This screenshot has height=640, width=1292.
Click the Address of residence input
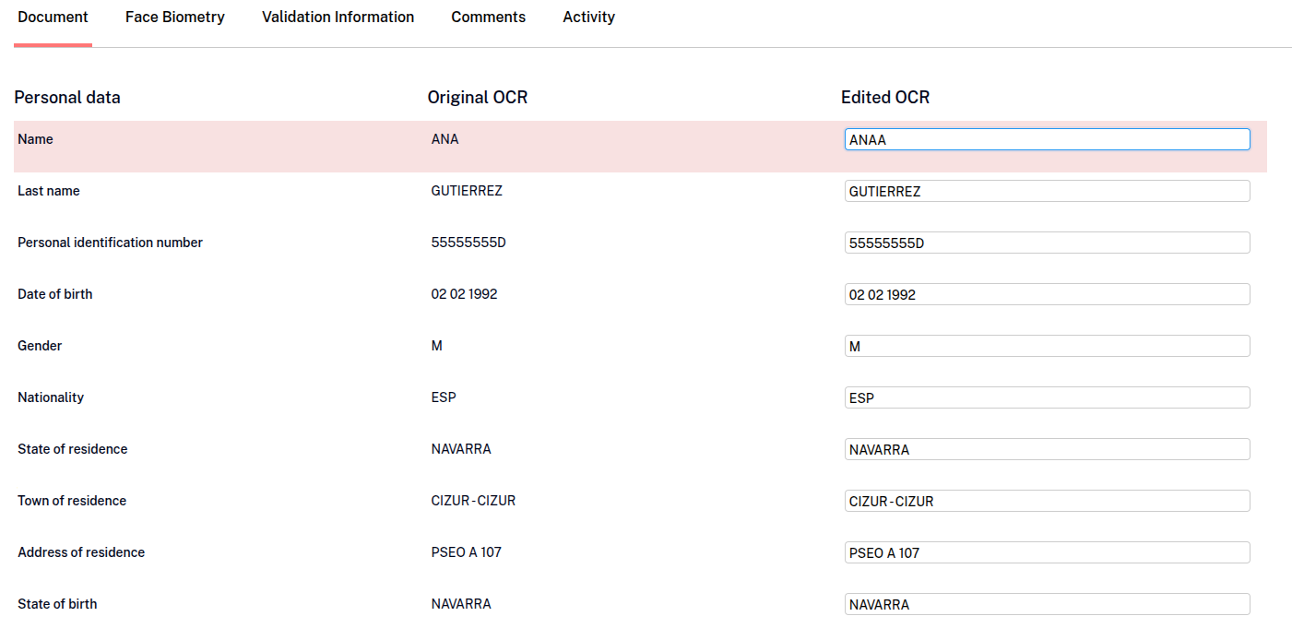tap(1047, 552)
